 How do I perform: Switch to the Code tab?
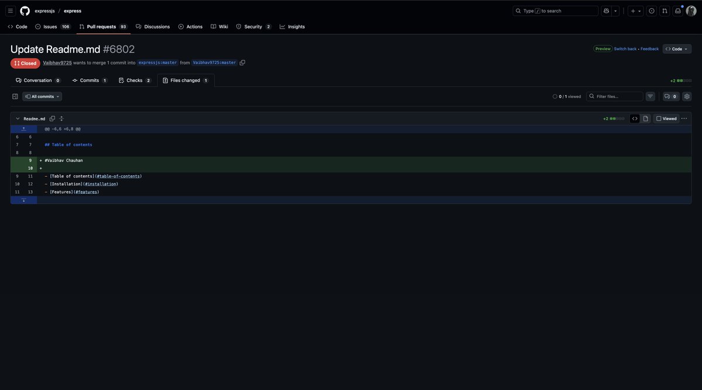(x=18, y=26)
